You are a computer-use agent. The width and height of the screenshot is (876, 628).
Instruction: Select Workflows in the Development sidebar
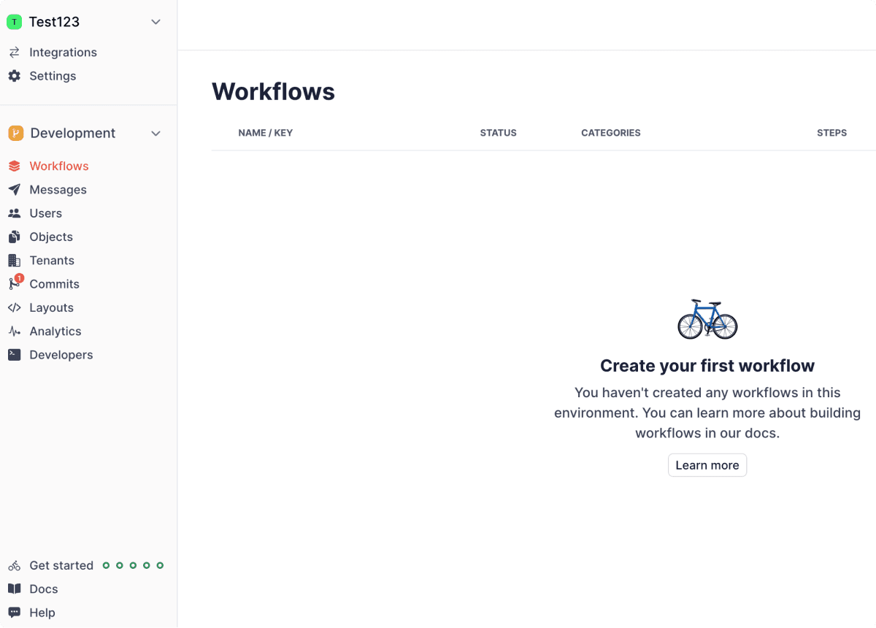[58, 166]
